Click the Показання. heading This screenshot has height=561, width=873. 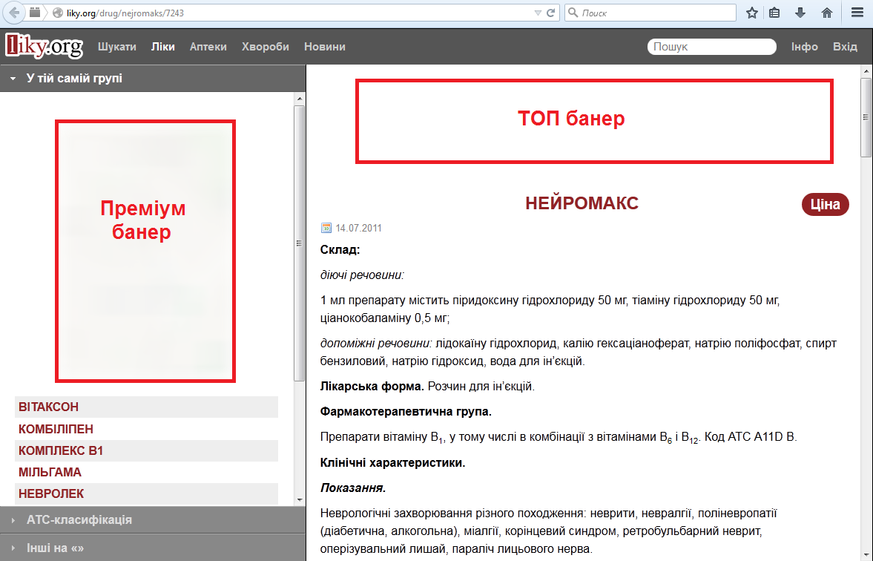click(x=353, y=488)
